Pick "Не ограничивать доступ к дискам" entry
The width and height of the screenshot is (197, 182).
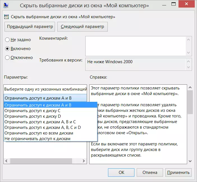[x=37, y=139]
